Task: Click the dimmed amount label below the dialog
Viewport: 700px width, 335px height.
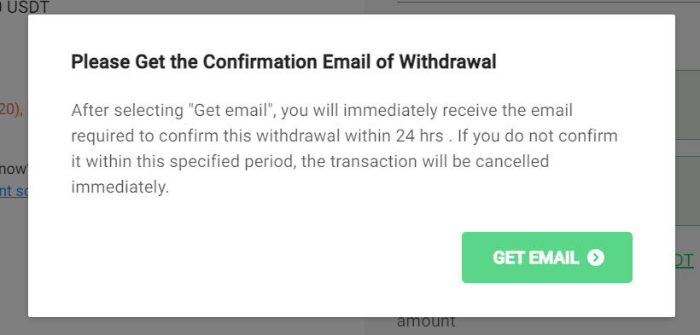Action: [426, 321]
